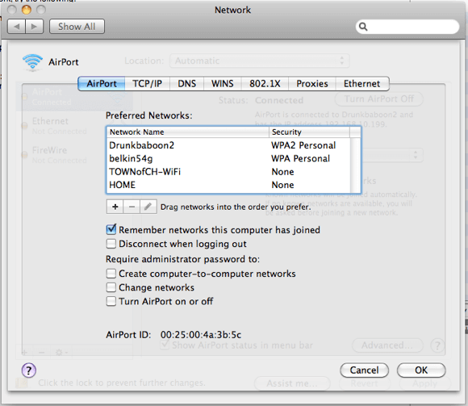
Task: Click the preferred networks list scrollbar
Action: (x=355, y=165)
